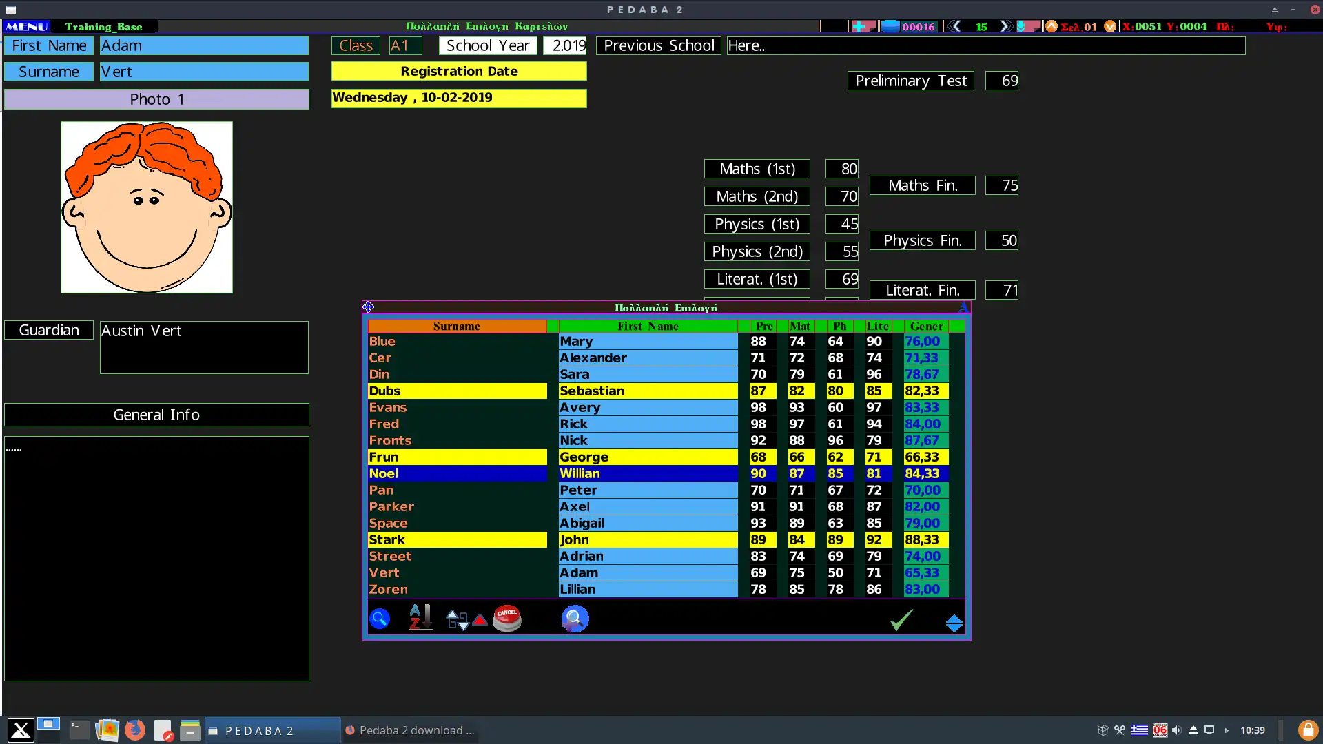Click the add record plus icon

[860, 26]
